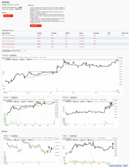129x167 pixels.
Task: Click orange Open legend marker in SPY chart
Action: 8,140
